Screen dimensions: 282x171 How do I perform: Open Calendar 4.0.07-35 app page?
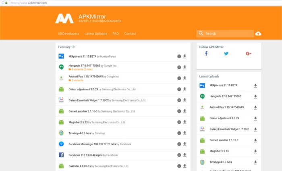(x=80, y=166)
